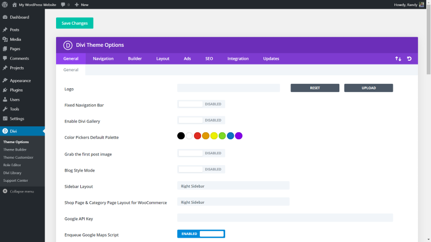
Task: Click the WordPress logo icon
Action: (5, 5)
